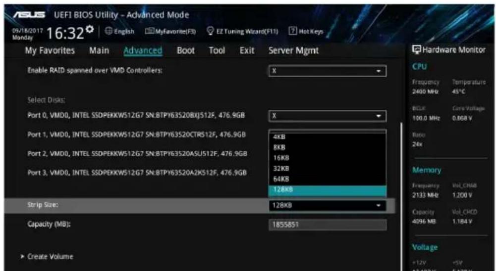Click the EZ Tuning Wizard lightbulb icon

(x=211, y=31)
